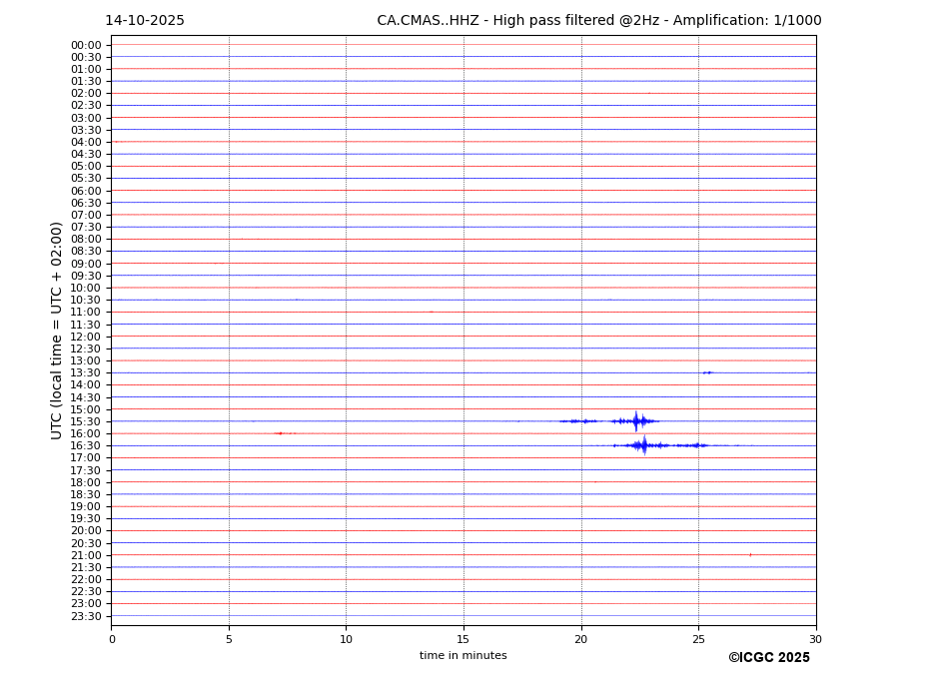Select the 25 tick on the minutes axis
The image size is (926, 695).
pos(698,639)
